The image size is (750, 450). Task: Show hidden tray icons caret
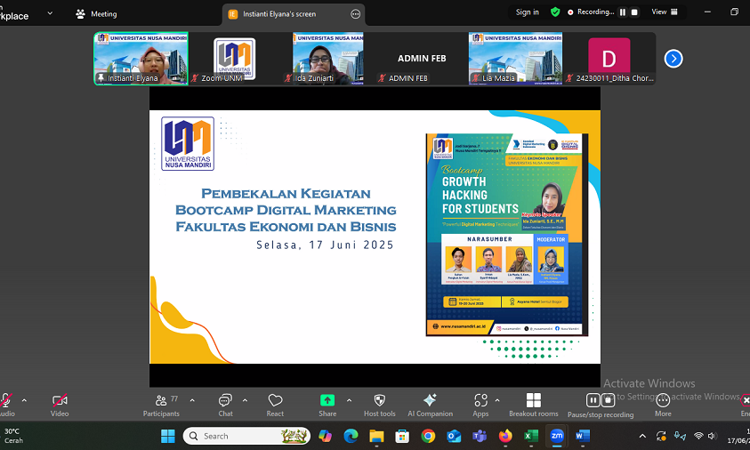[642, 436]
